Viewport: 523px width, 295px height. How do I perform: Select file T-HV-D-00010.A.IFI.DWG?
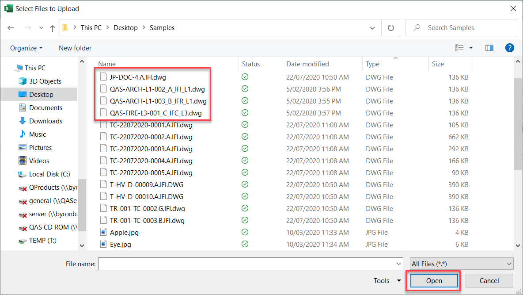(146, 196)
